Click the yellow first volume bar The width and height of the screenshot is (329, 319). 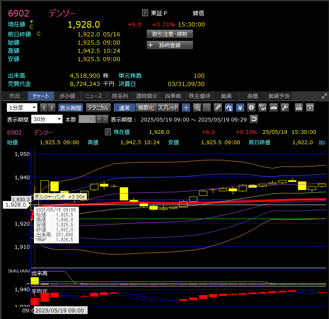pos(35,281)
